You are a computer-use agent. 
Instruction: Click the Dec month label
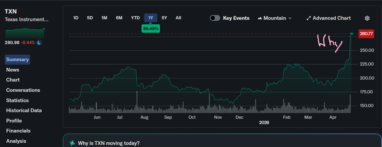tap(239, 117)
